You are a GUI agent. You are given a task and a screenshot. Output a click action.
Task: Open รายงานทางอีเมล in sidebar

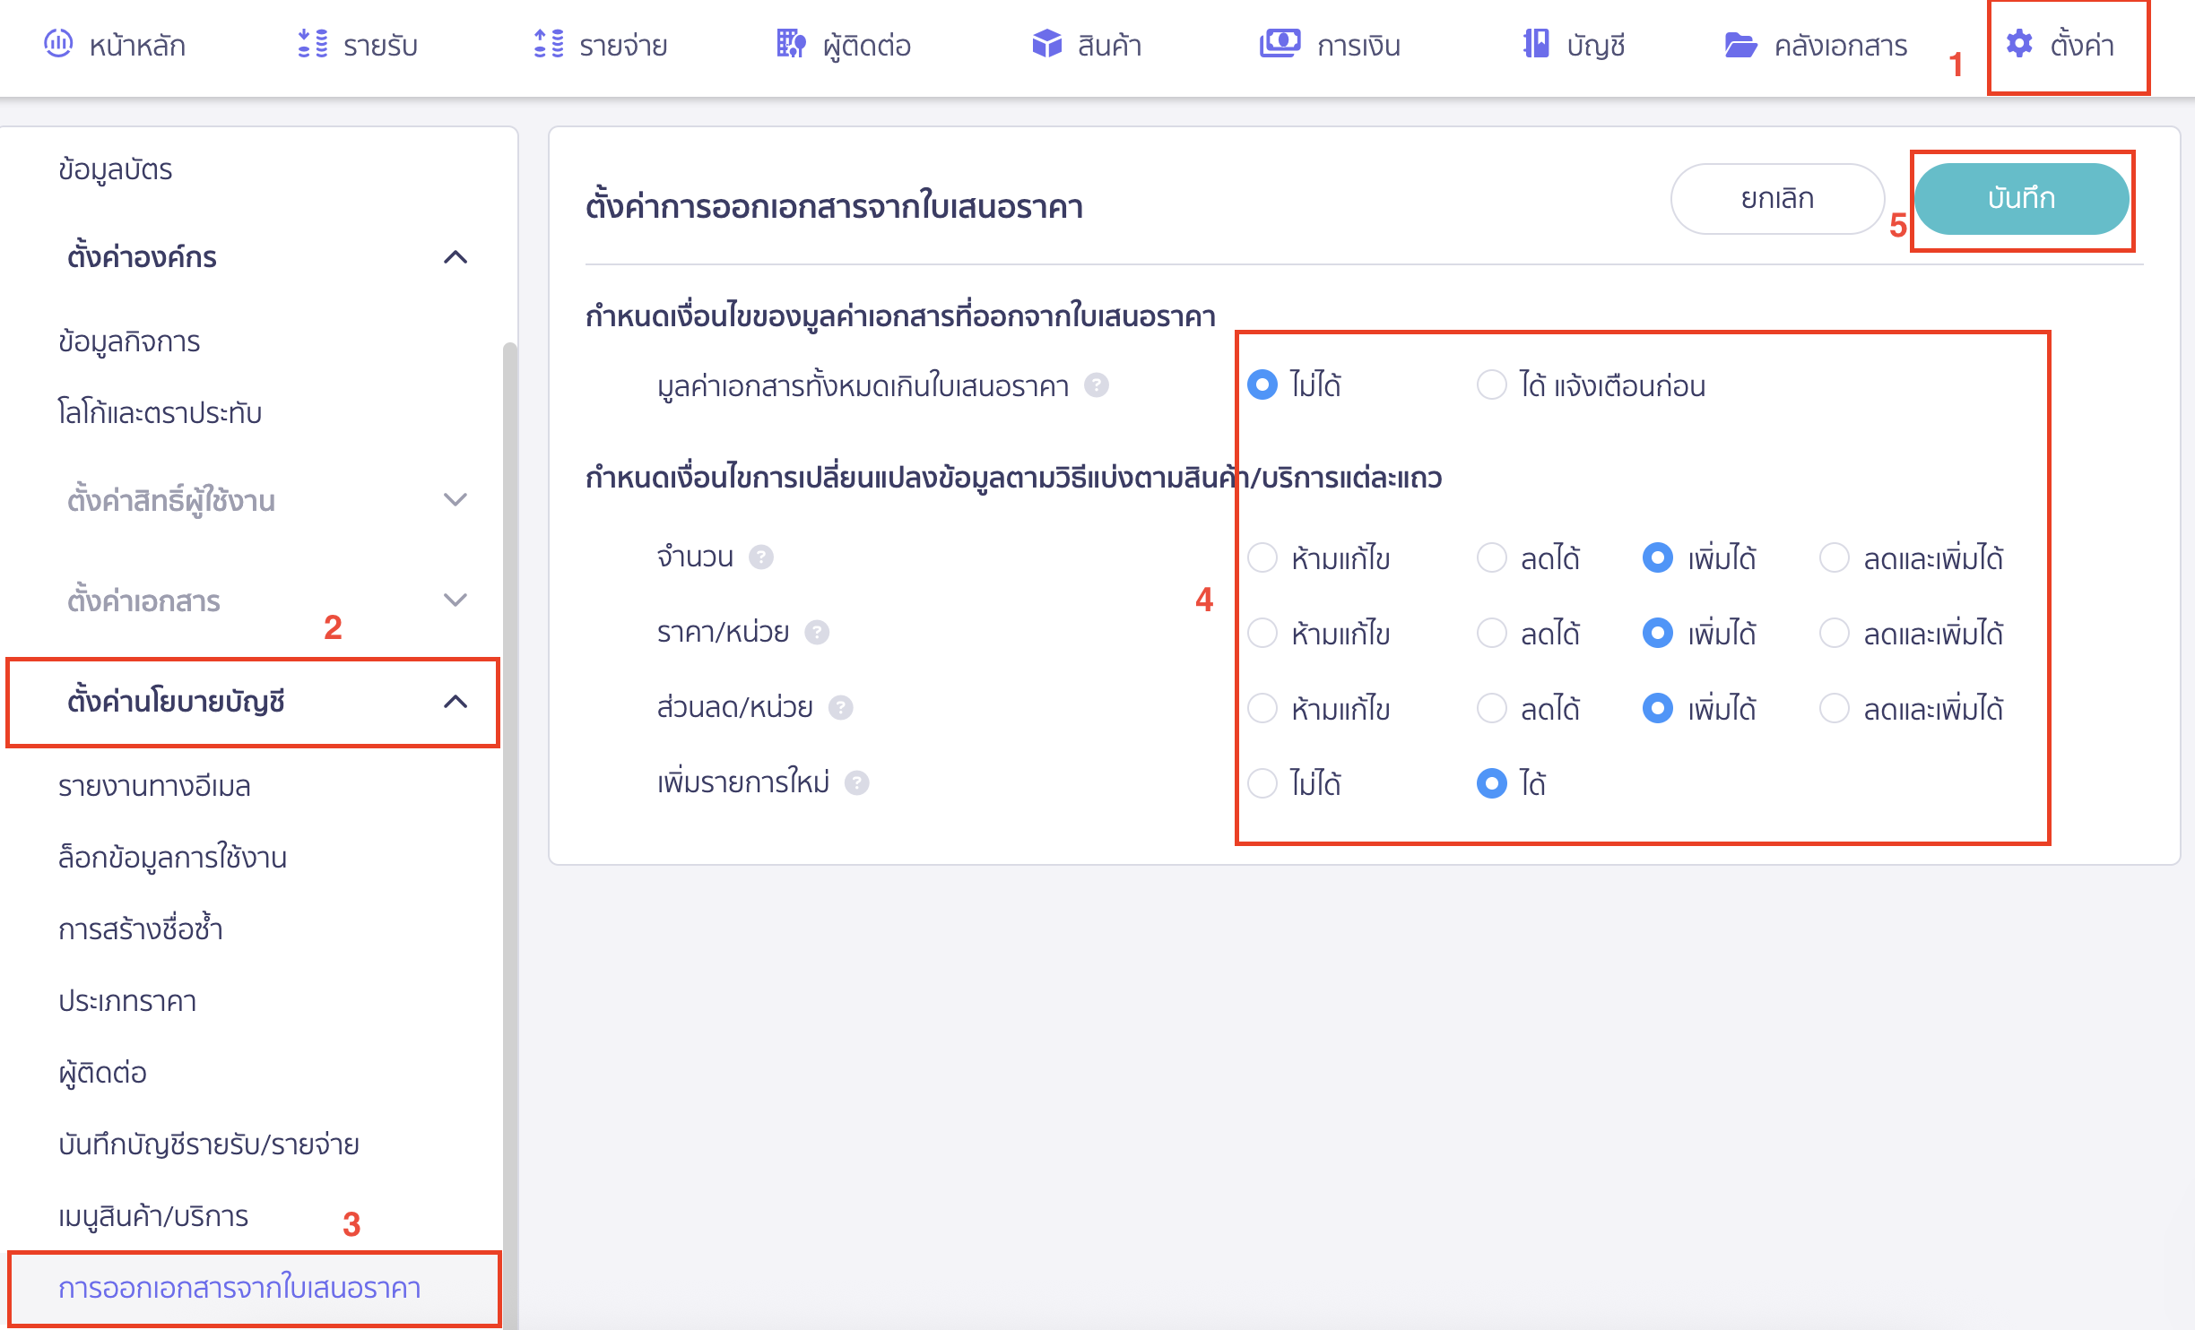pos(154,785)
